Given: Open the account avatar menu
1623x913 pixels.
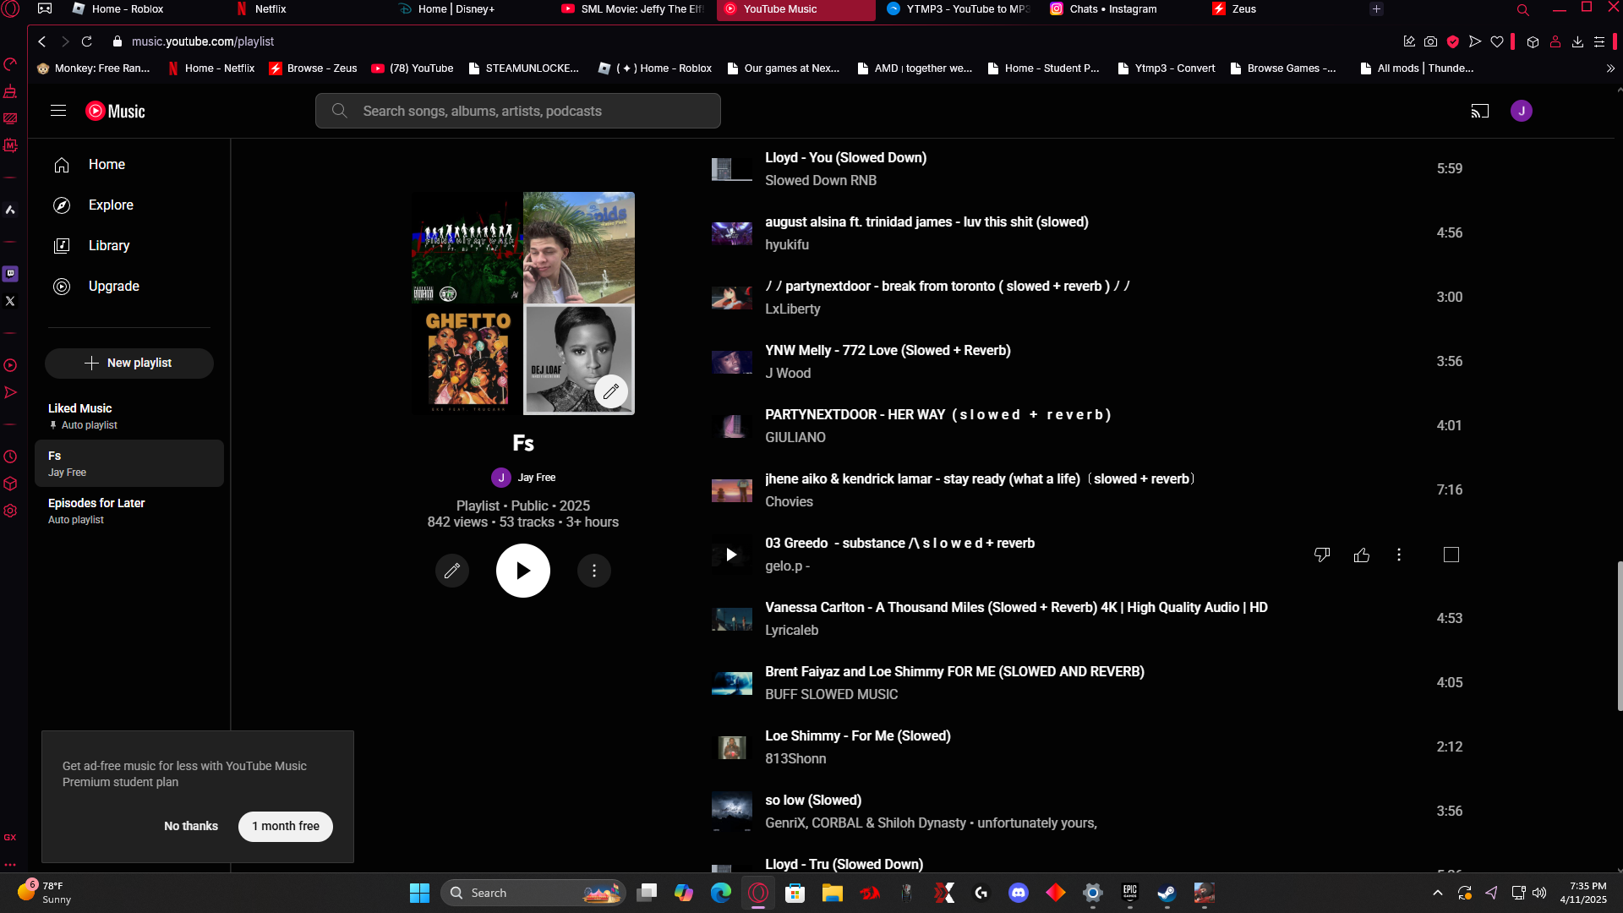Looking at the screenshot, I should click(x=1522, y=111).
